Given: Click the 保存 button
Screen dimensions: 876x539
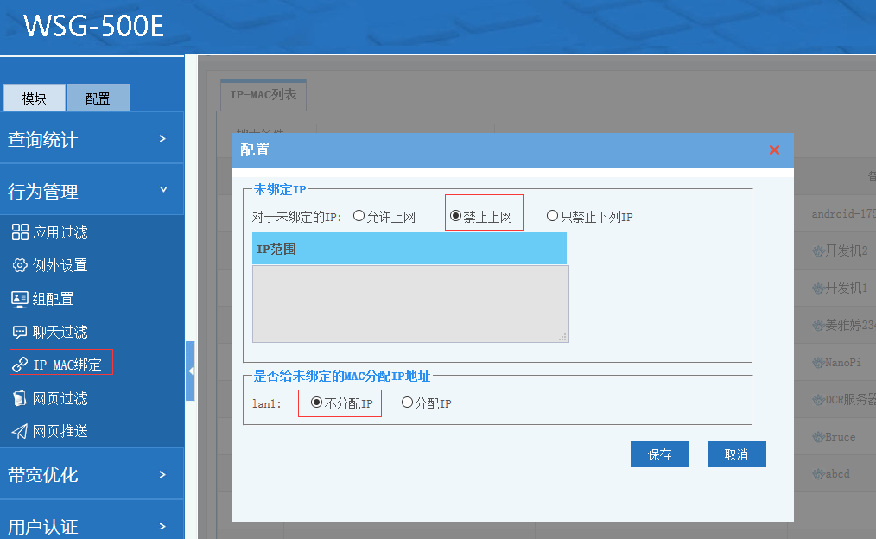Looking at the screenshot, I should [x=660, y=454].
